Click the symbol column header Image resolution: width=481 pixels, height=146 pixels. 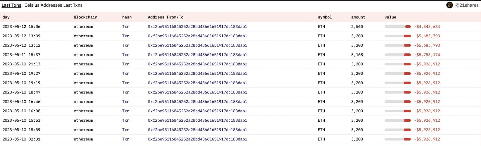[325, 17]
